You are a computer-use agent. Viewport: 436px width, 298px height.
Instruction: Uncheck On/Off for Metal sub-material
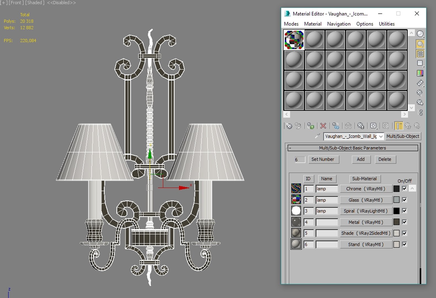pyautogui.click(x=404, y=222)
